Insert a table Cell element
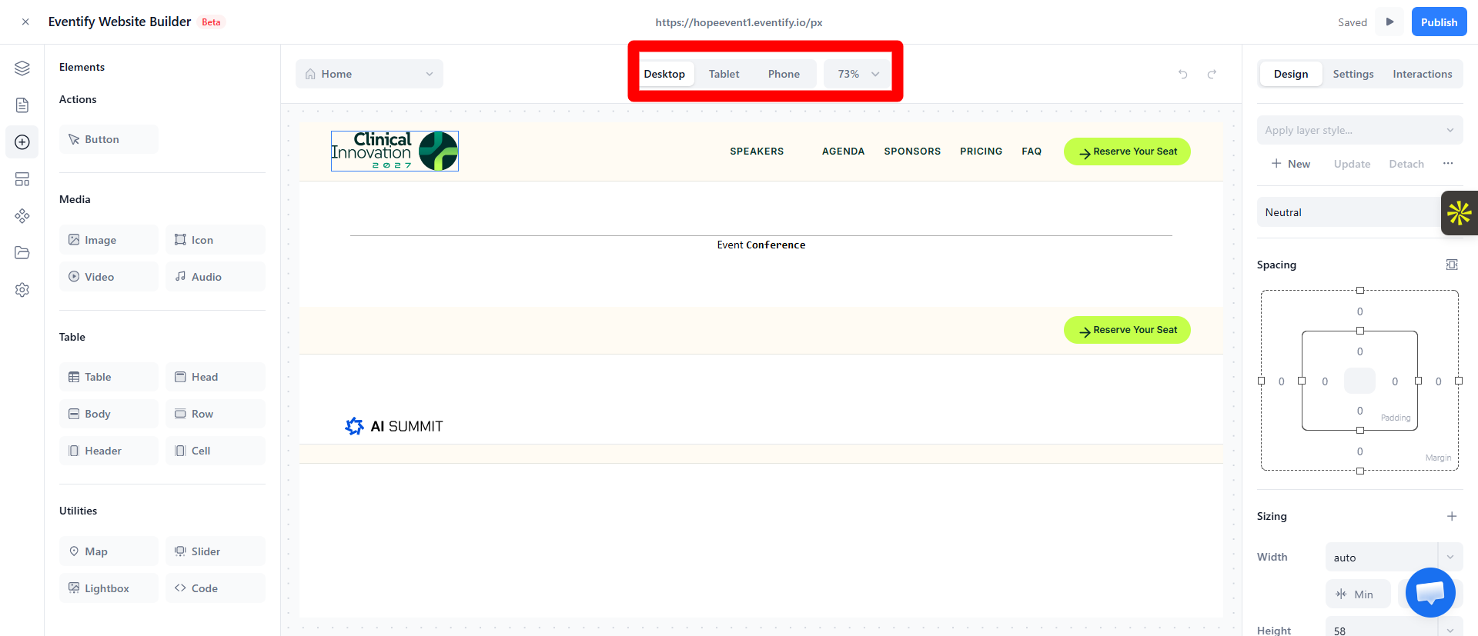1478x636 pixels. click(216, 451)
